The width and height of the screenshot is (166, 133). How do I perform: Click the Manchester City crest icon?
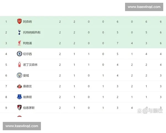tap(19, 75)
